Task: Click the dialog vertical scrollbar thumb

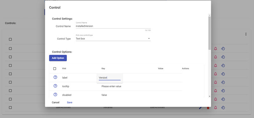Action: [x=210, y=33]
